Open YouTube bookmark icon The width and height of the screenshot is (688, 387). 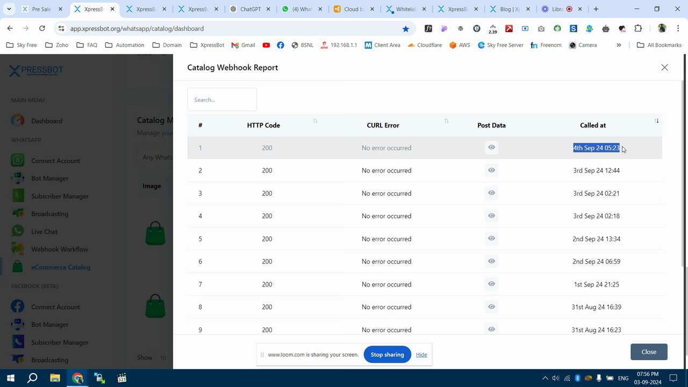click(266, 45)
